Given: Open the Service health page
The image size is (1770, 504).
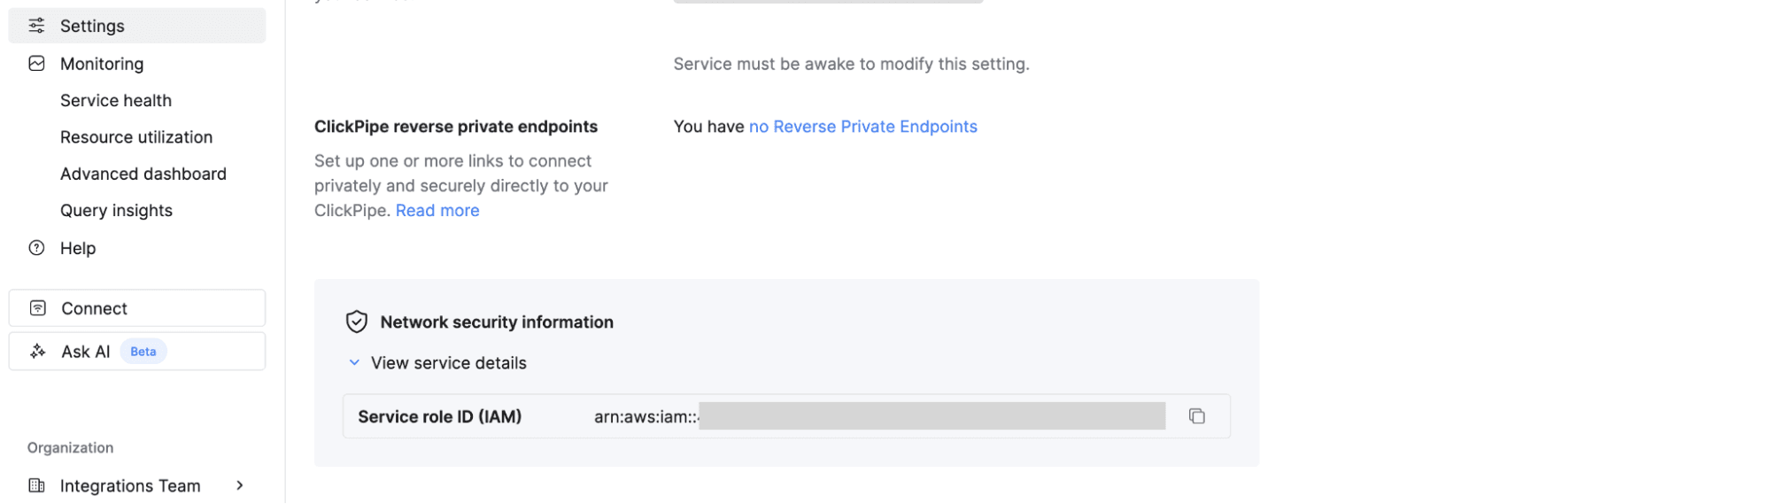Looking at the screenshot, I should click(116, 101).
